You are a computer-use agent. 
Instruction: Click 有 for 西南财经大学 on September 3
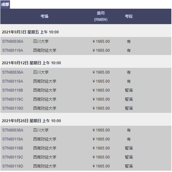pos(129,50)
